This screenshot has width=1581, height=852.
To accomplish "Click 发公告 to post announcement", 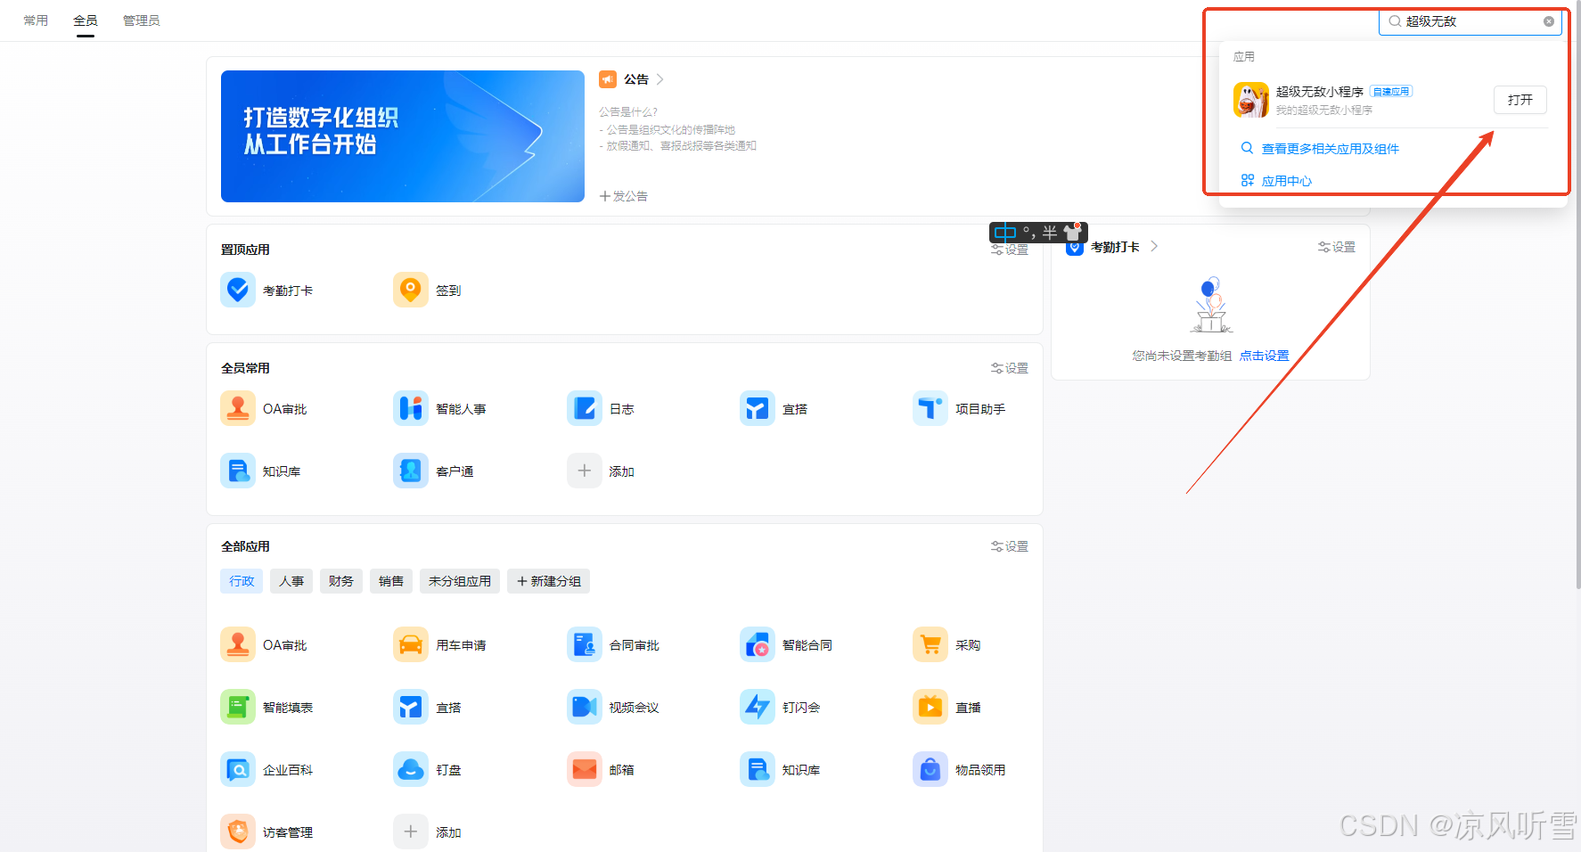I will coord(624,196).
